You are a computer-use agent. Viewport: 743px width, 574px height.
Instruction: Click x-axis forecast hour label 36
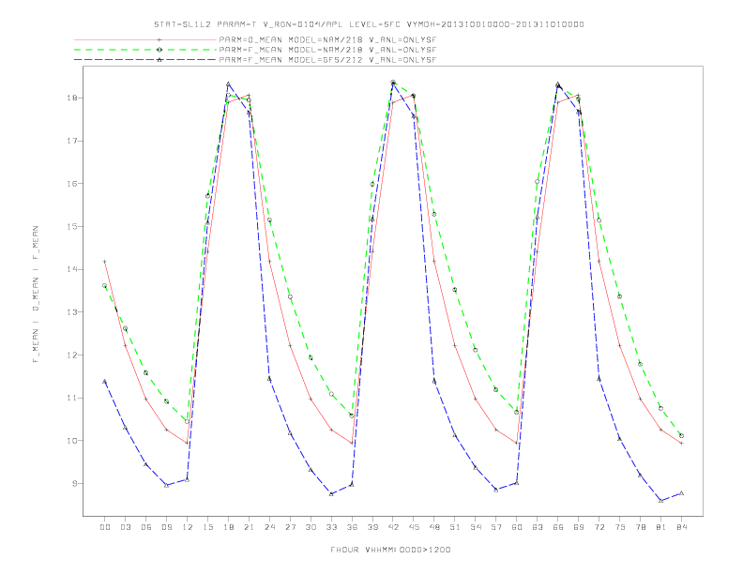tap(352, 527)
